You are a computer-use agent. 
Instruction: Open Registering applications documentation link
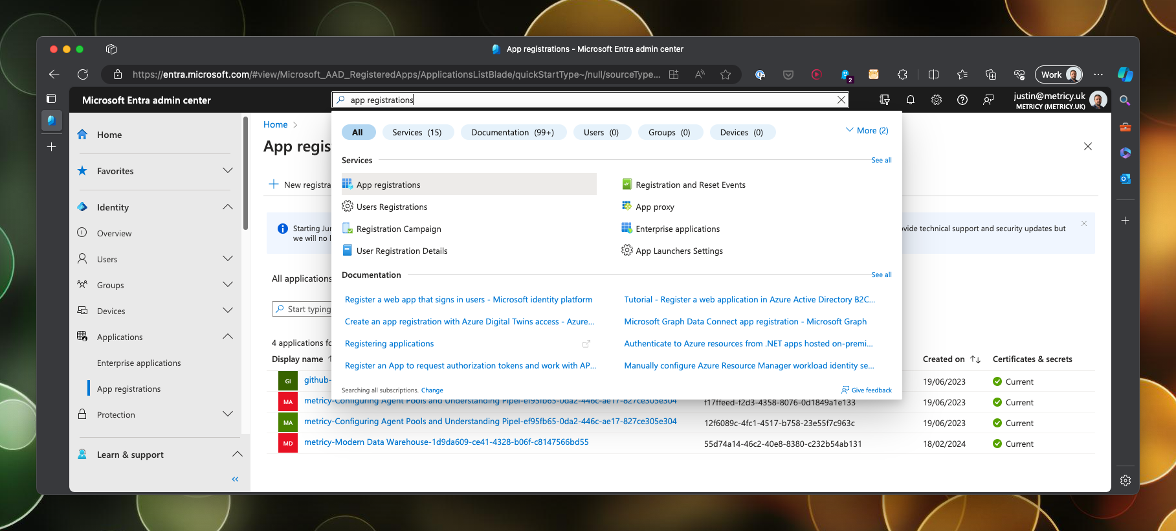(x=389, y=343)
